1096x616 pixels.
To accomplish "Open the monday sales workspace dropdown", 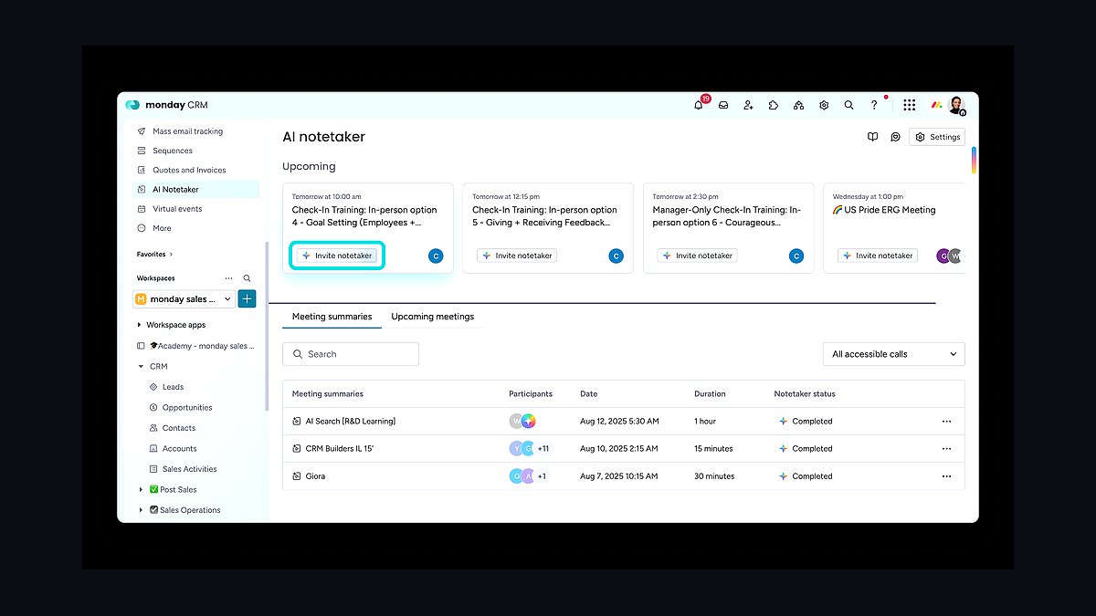I will [183, 298].
